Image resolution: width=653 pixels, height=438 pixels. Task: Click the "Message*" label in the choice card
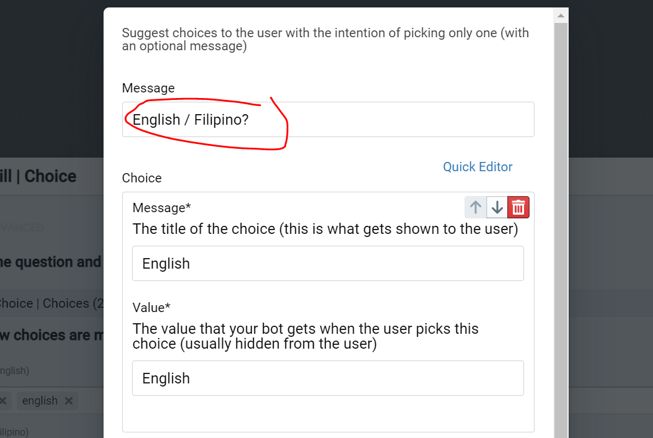pyautogui.click(x=162, y=207)
